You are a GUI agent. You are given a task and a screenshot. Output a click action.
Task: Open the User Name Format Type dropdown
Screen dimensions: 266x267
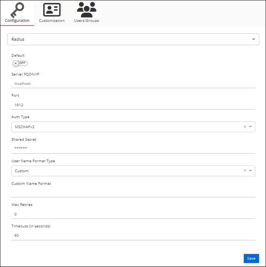(133, 171)
